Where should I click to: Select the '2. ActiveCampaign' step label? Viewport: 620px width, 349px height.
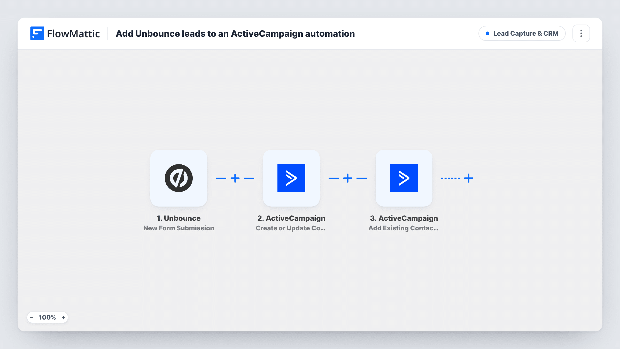click(291, 218)
